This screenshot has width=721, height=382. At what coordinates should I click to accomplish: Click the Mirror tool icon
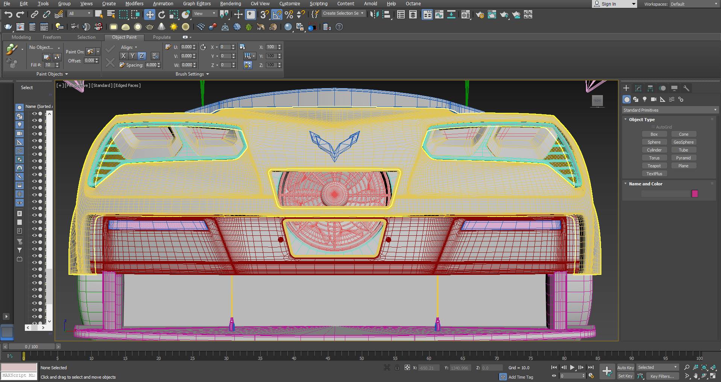tap(375, 15)
